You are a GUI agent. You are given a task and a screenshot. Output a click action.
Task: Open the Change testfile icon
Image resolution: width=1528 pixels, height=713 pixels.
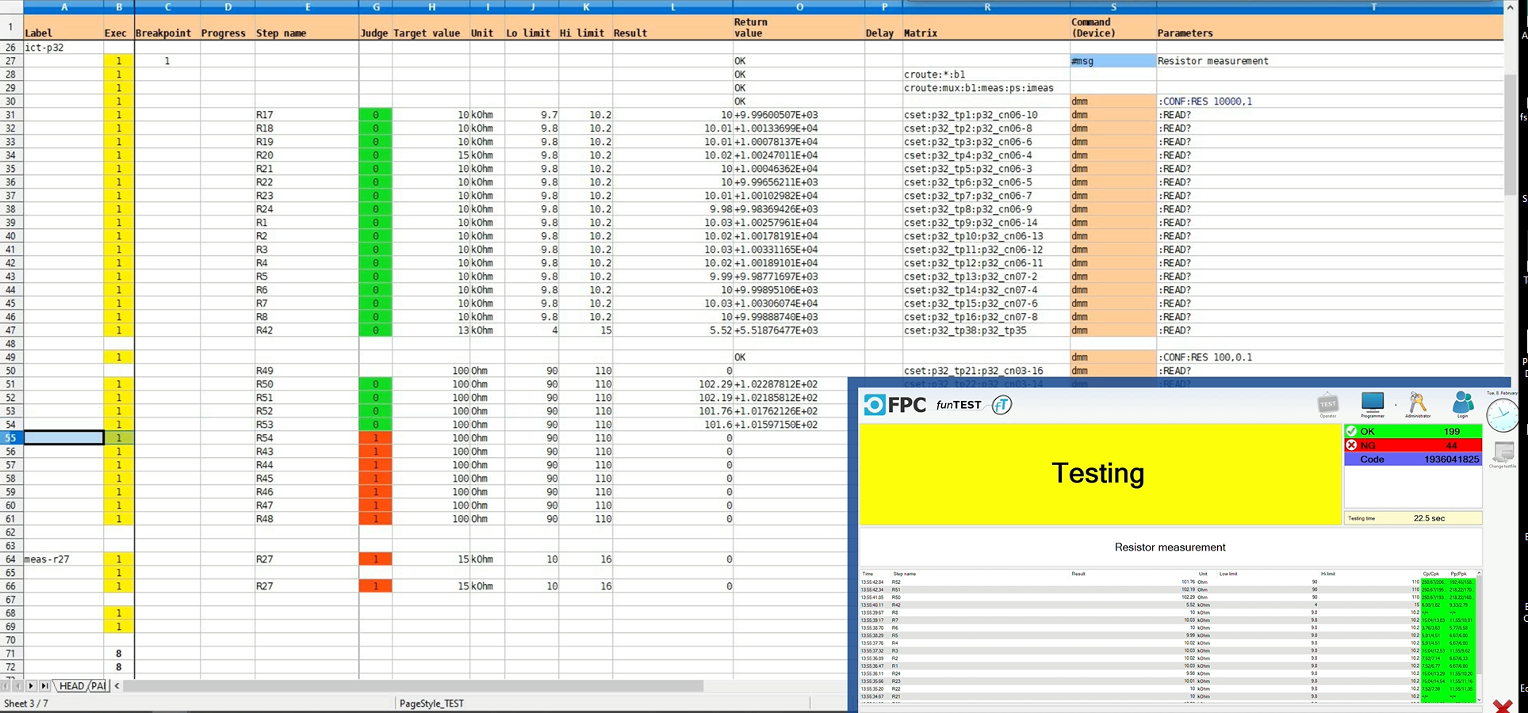[1503, 455]
